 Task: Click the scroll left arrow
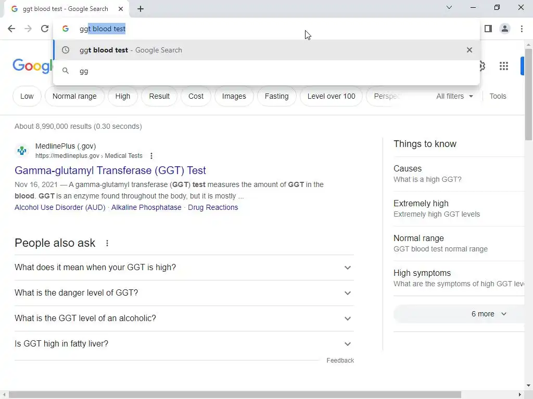coord(4,395)
